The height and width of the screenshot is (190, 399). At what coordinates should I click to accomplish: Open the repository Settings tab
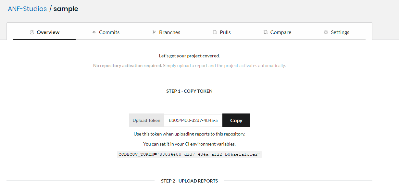pos(340,32)
